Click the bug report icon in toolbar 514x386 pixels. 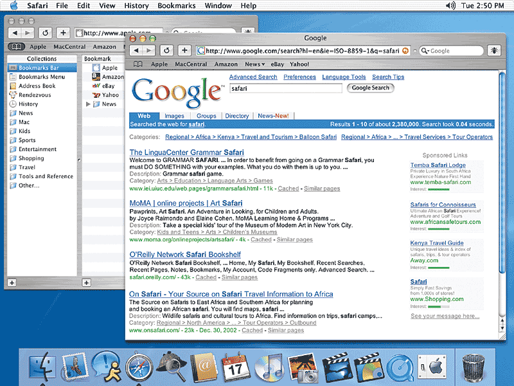click(492, 50)
